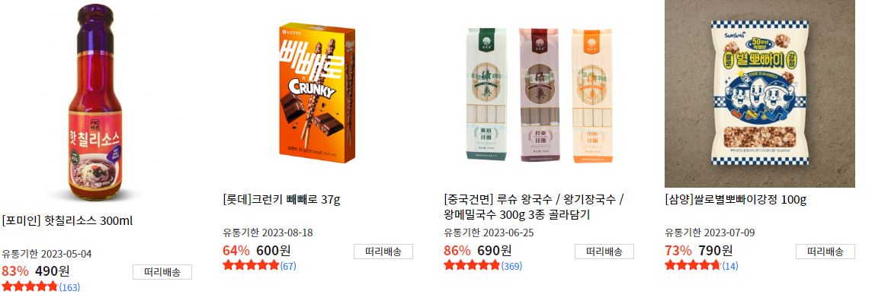Click 떠리배송 button for Samyang snack
This screenshot has height=307, width=875.
click(825, 252)
